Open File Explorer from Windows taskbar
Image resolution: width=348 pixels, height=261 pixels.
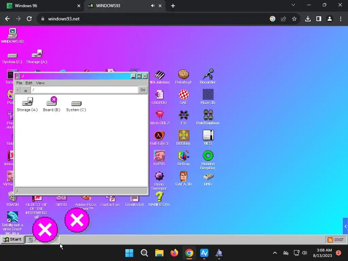point(159,253)
